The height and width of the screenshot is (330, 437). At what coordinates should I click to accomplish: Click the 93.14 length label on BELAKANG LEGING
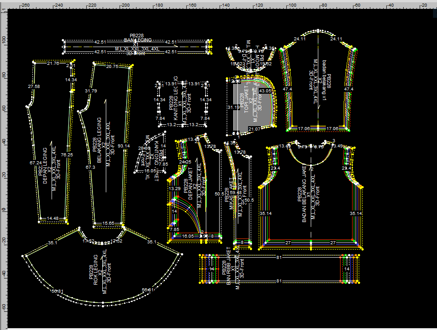(124, 146)
